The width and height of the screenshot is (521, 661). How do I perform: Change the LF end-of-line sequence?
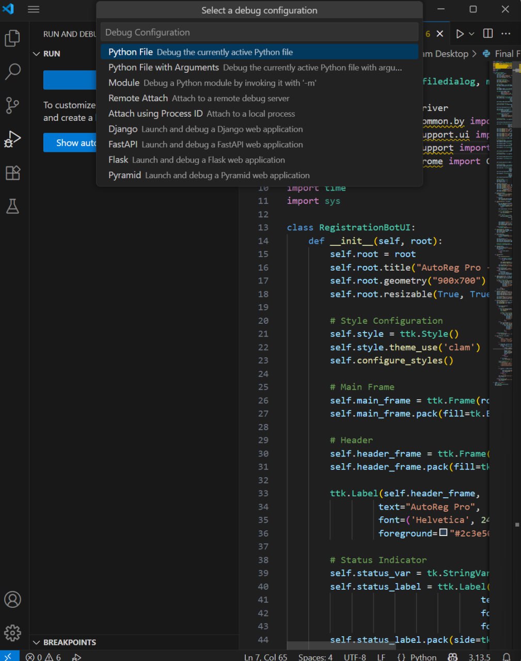pyautogui.click(x=381, y=657)
